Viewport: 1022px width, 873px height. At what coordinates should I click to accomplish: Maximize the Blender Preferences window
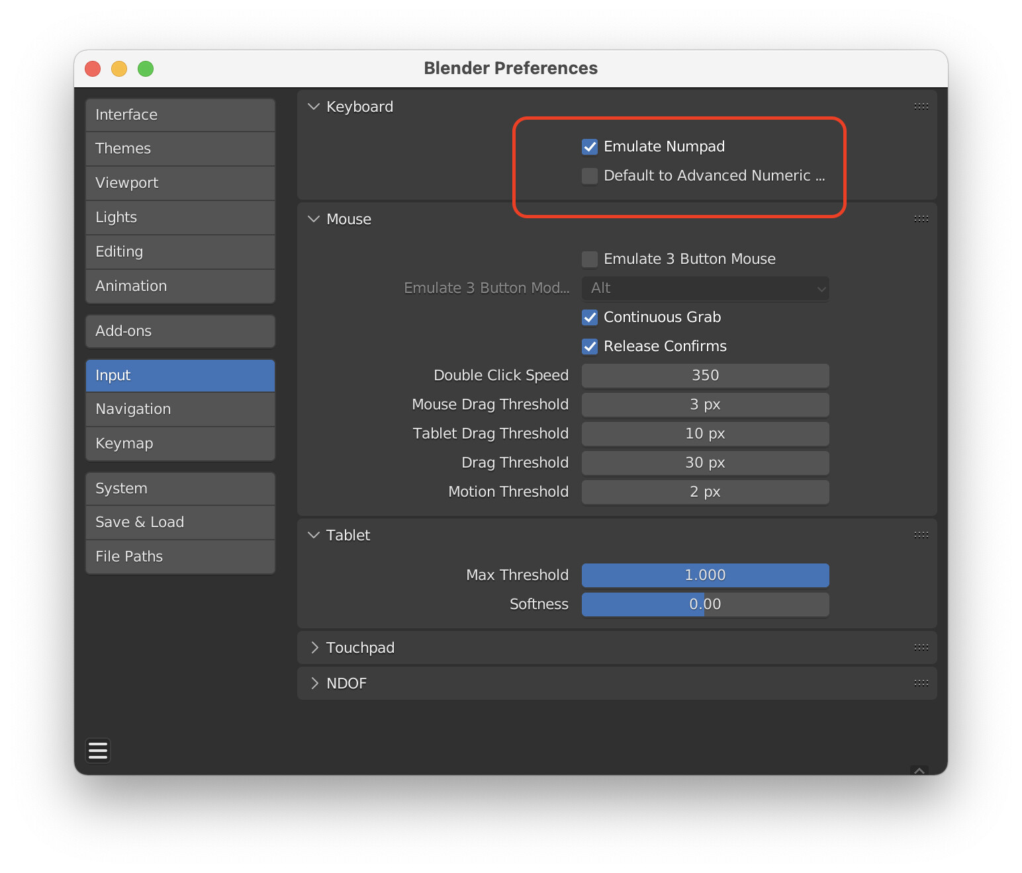146,69
